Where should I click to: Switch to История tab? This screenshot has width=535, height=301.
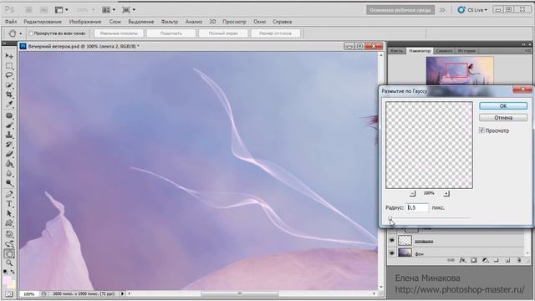tap(466, 50)
